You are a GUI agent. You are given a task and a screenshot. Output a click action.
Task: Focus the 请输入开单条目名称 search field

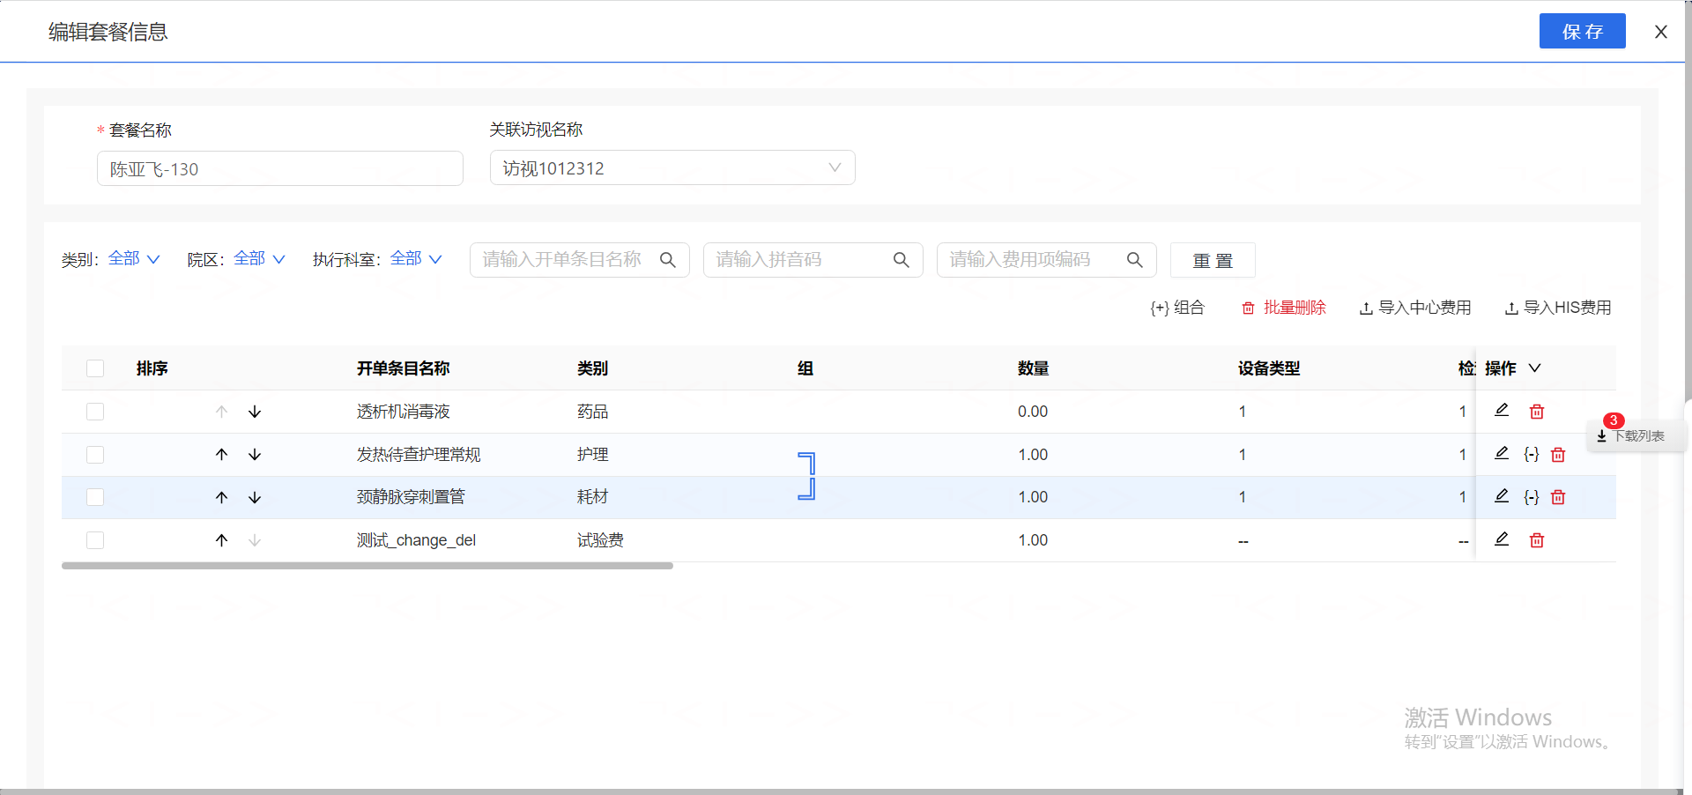click(580, 260)
